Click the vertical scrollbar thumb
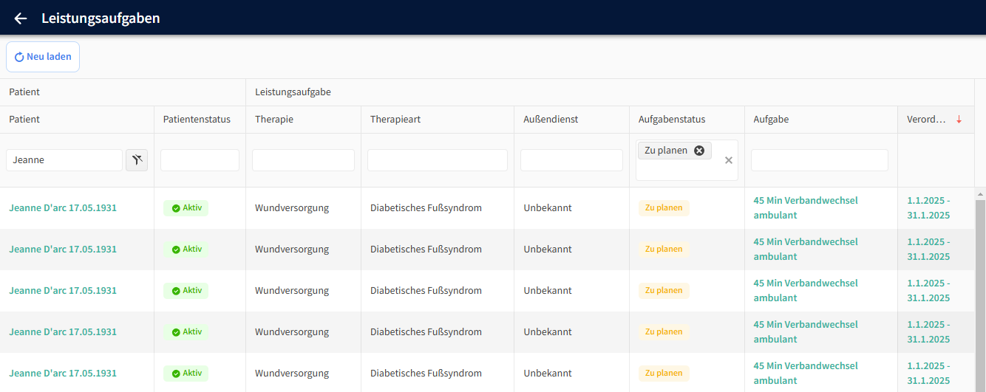 coord(980,295)
